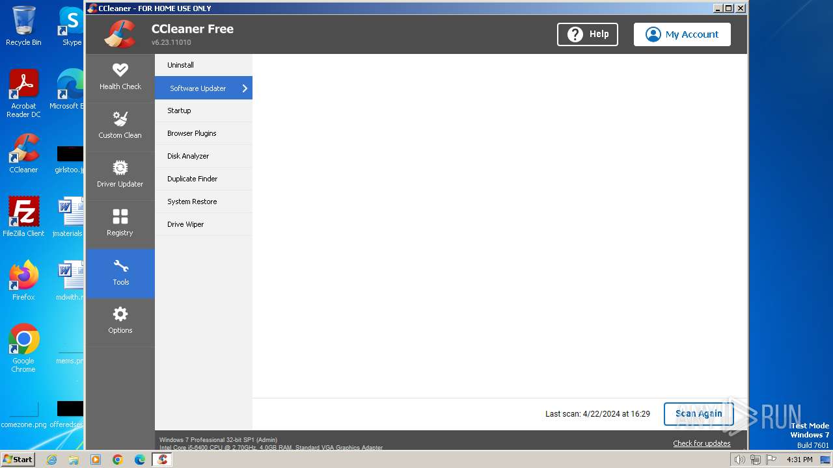833x468 pixels.
Task: Open Driver Updater section
Action: pyautogui.click(x=120, y=175)
